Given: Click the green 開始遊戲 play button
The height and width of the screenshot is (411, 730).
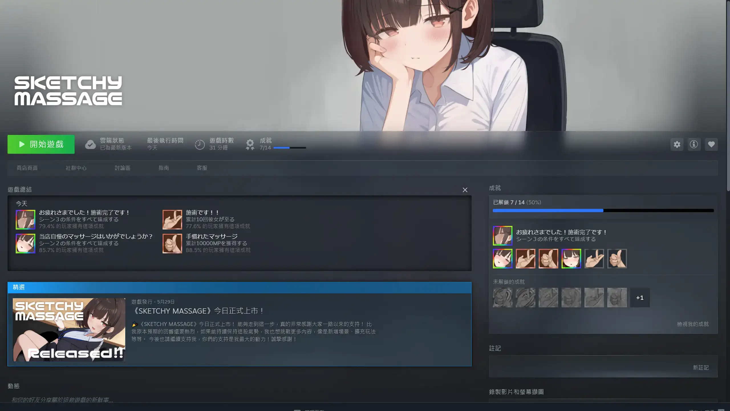Looking at the screenshot, I should (41, 144).
